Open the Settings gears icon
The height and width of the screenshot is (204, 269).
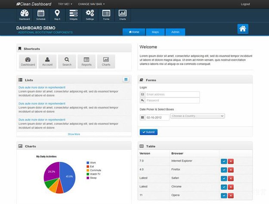[x=90, y=15]
